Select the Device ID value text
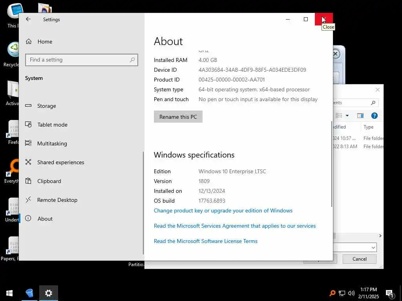The height and width of the screenshot is (301, 402). (x=252, y=70)
